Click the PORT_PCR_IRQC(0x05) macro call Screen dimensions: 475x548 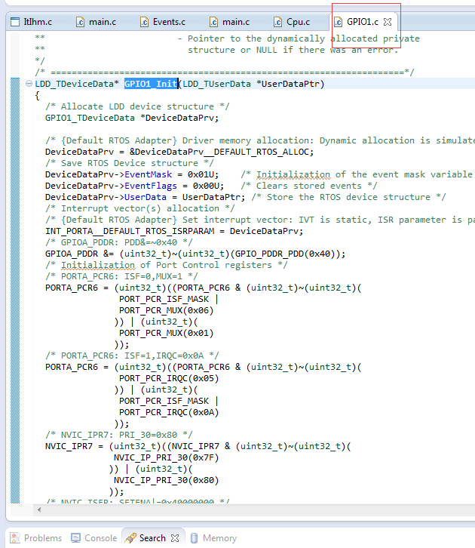[169, 378]
